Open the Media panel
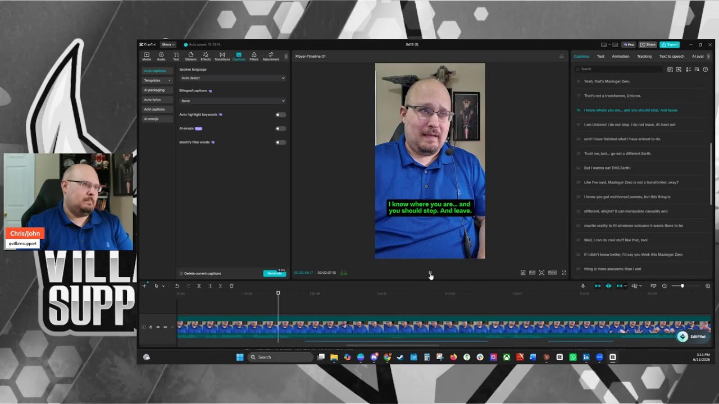The height and width of the screenshot is (404, 719). 147,56
